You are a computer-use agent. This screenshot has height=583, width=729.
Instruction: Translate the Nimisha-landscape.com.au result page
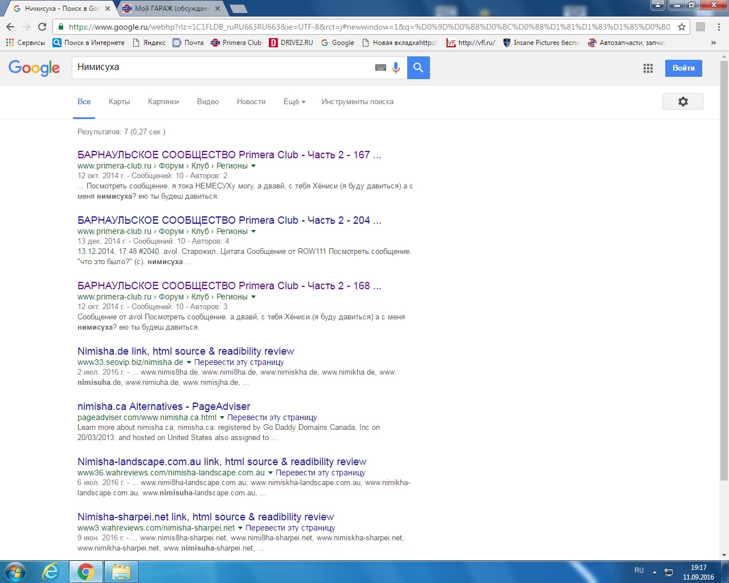tap(321, 473)
